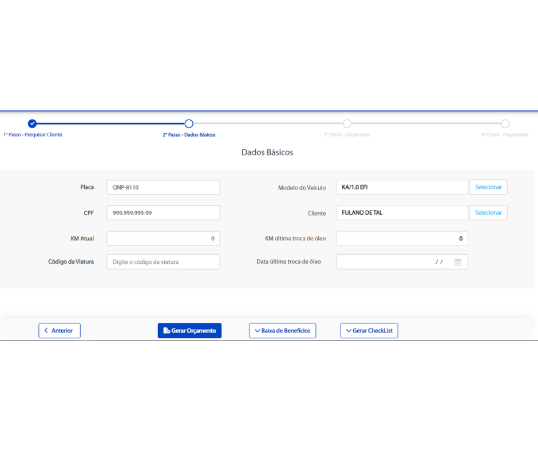The image size is (538, 451).
Task: Jump to 4º Passo - Pagamento
Action: [505, 134]
